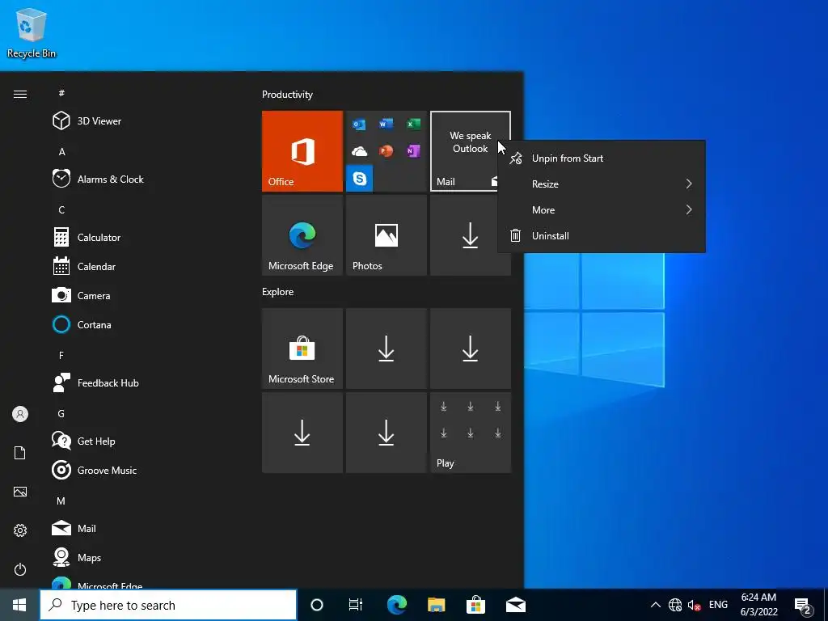Expand the More submenu arrow
The image size is (828, 621).
pos(689,209)
